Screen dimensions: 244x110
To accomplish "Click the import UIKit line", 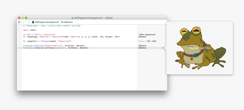I will 30,30.
